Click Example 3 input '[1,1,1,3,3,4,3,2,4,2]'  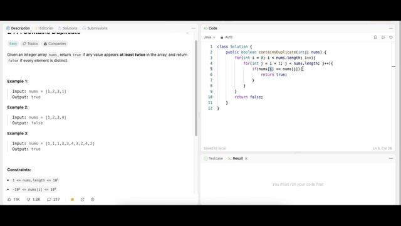[x=70, y=144]
